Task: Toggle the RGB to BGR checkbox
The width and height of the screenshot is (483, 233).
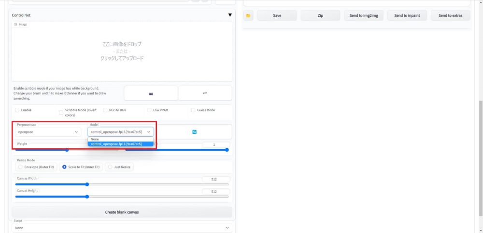Action: point(105,110)
